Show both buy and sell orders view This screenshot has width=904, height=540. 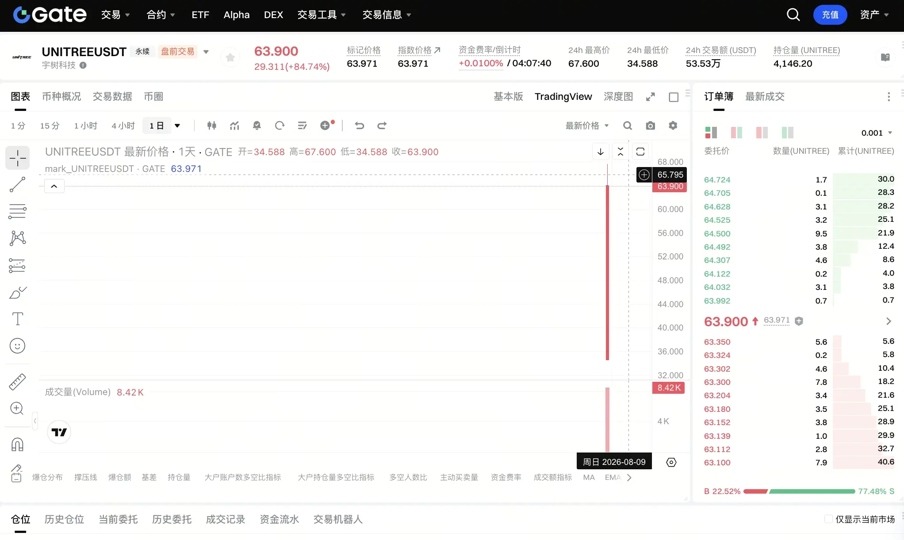pyautogui.click(x=711, y=133)
